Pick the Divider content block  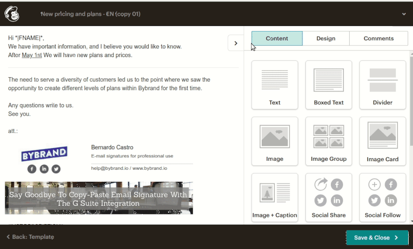pos(382,85)
